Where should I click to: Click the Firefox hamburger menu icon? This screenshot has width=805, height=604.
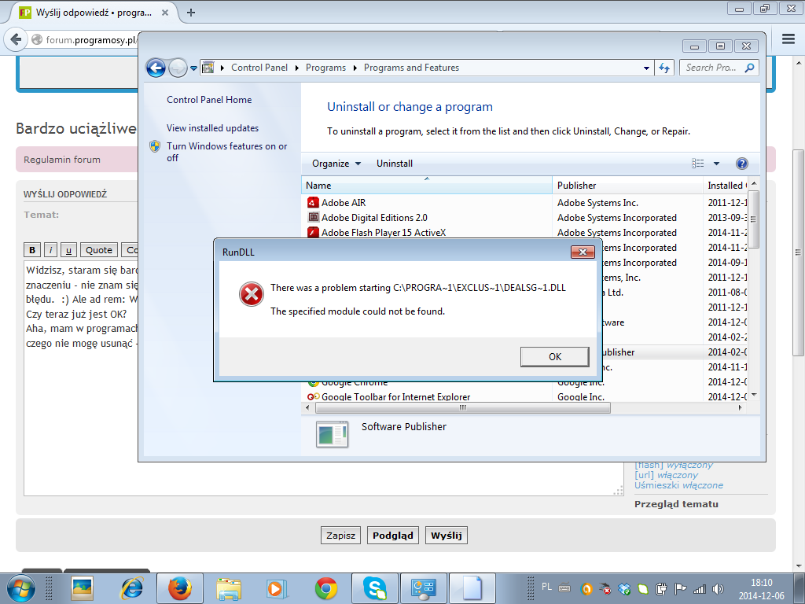[x=788, y=39]
